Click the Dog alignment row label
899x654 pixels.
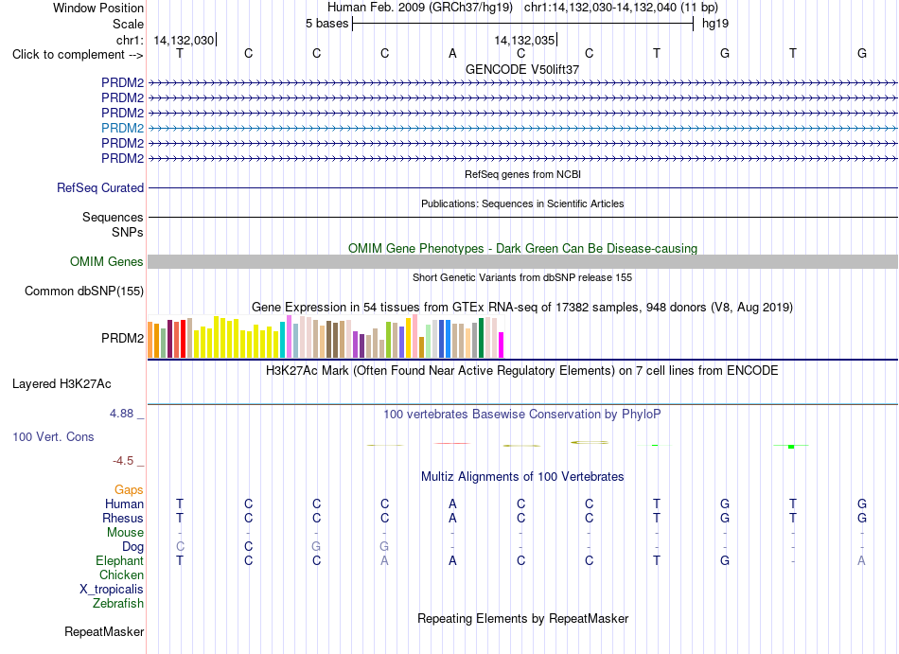(132, 547)
